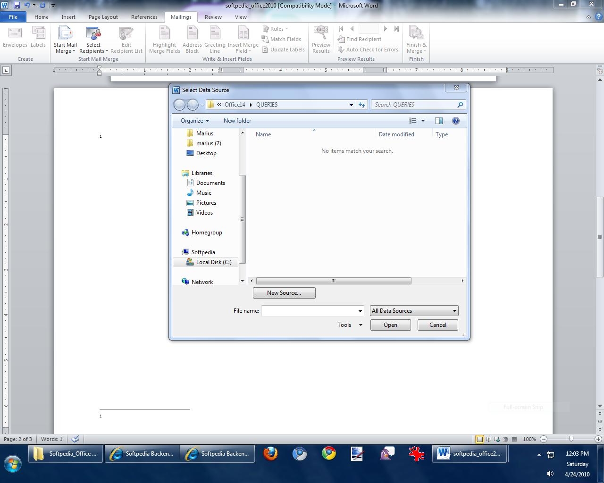Click the Back arrow in the dialog
604x483 pixels.
[179, 105]
